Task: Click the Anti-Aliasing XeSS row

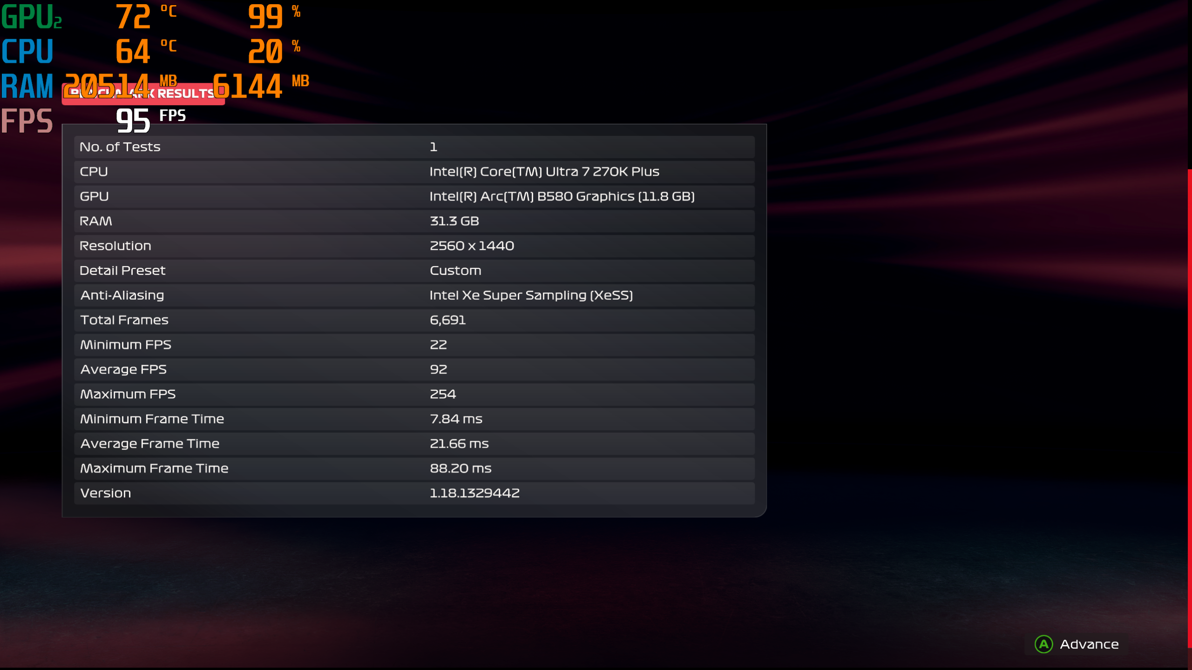Action: [x=413, y=295]
